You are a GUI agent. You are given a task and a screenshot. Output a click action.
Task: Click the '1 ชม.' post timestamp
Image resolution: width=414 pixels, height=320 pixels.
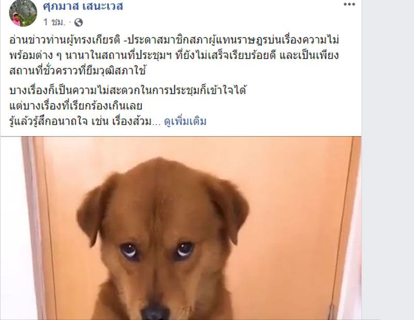coord(54,22)
